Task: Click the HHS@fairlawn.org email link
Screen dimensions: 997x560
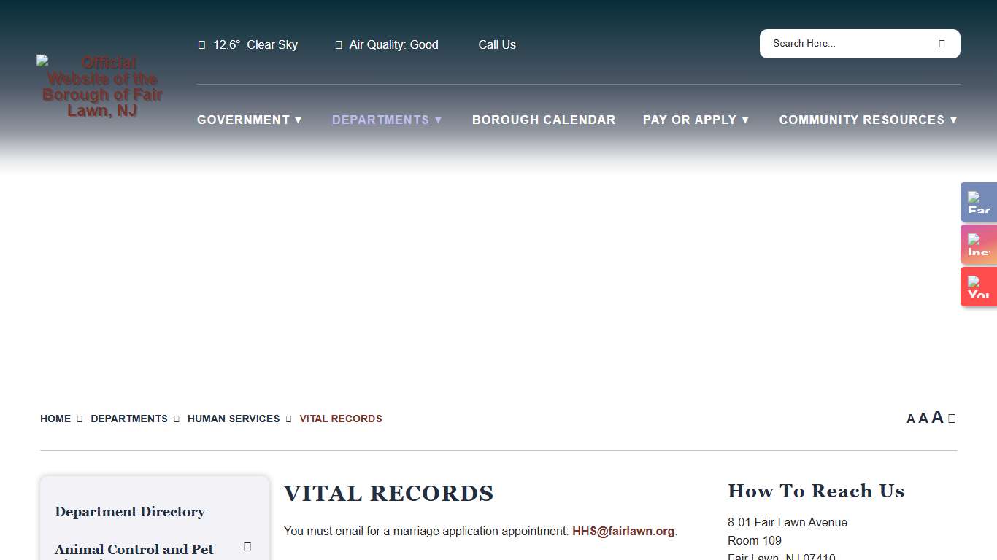Action: click(x=623, y=531)
